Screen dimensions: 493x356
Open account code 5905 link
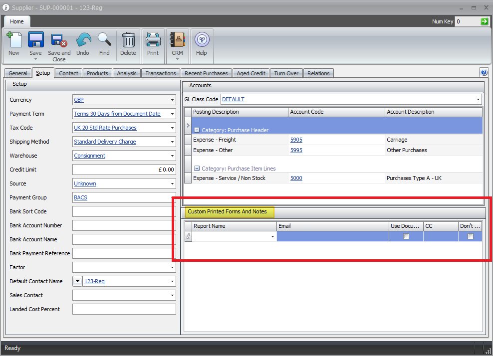(x=296, y=140)
